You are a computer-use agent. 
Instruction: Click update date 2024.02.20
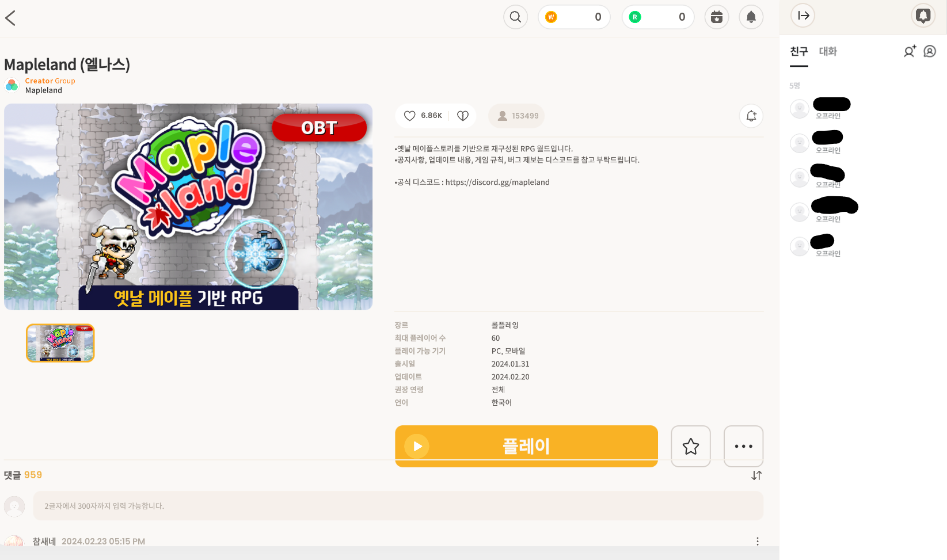coord(510,376)
